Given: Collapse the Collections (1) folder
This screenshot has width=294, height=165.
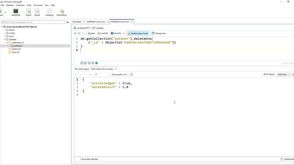Looking at the screenshot, I should tap(7, 43).
